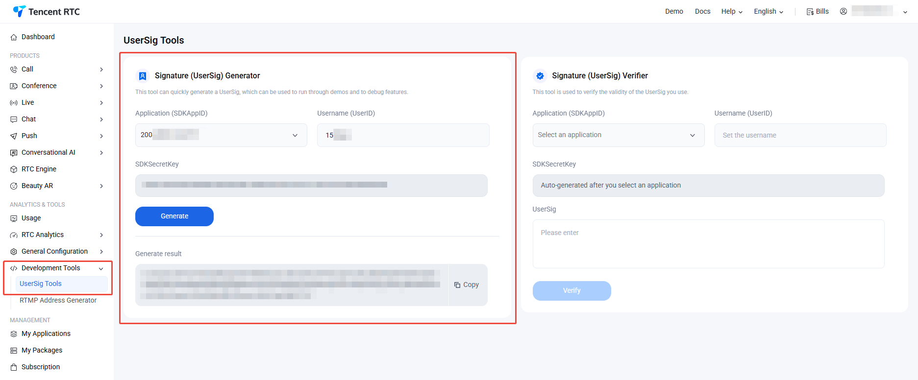Open the verifier Select an application dropdown
Screen dimensions: 918x380
[x=619, y=135]
